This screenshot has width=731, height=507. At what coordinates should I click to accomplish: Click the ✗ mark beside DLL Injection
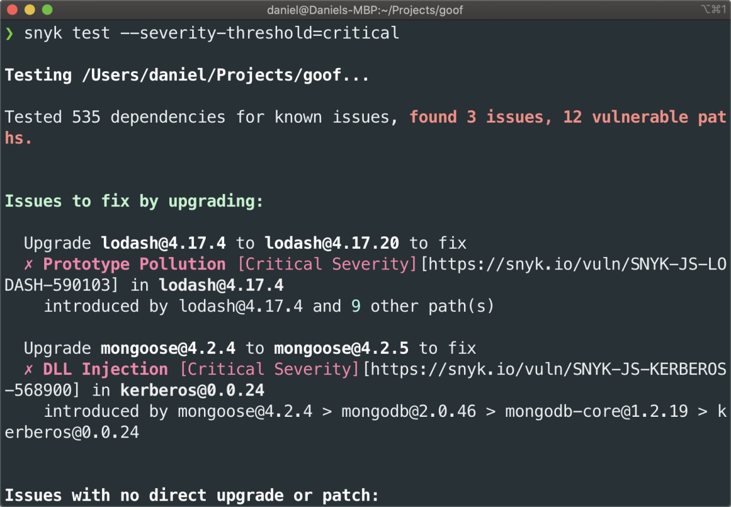click(28, 370)
